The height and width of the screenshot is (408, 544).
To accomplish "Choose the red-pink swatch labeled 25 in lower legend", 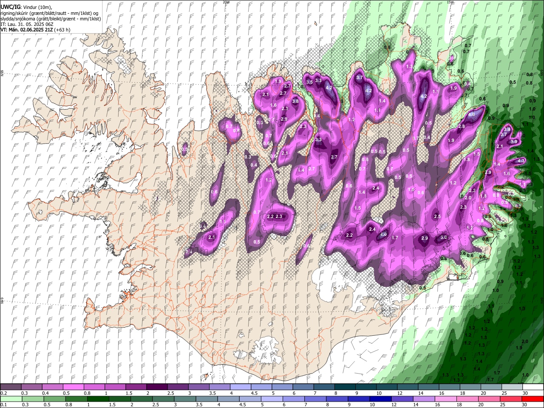I will (511, 399).
